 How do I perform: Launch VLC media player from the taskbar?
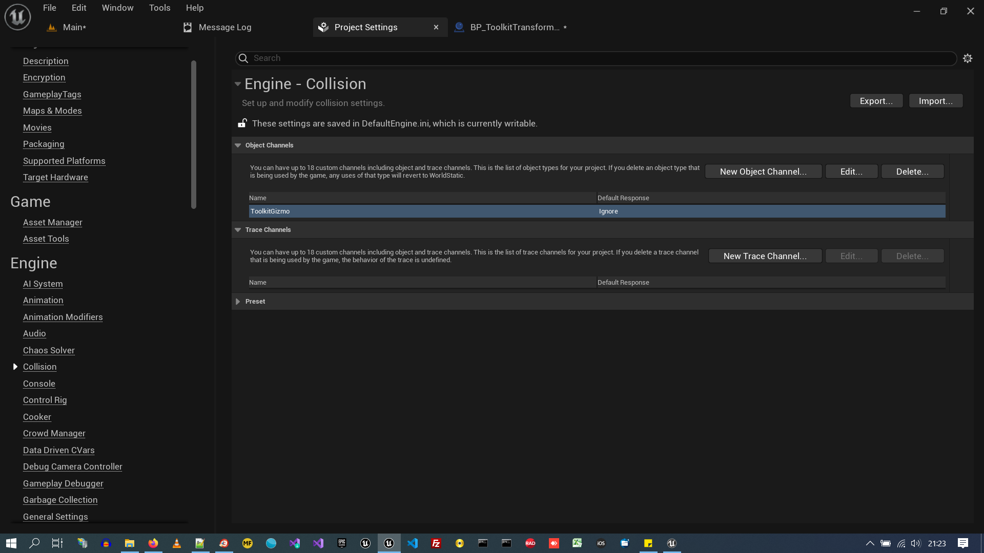coord(177,543)
